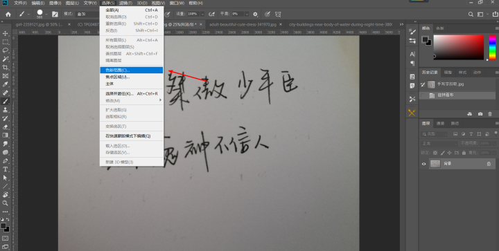
Task: Select the Horizontal Type tool
Action: [x=6, y=169]
